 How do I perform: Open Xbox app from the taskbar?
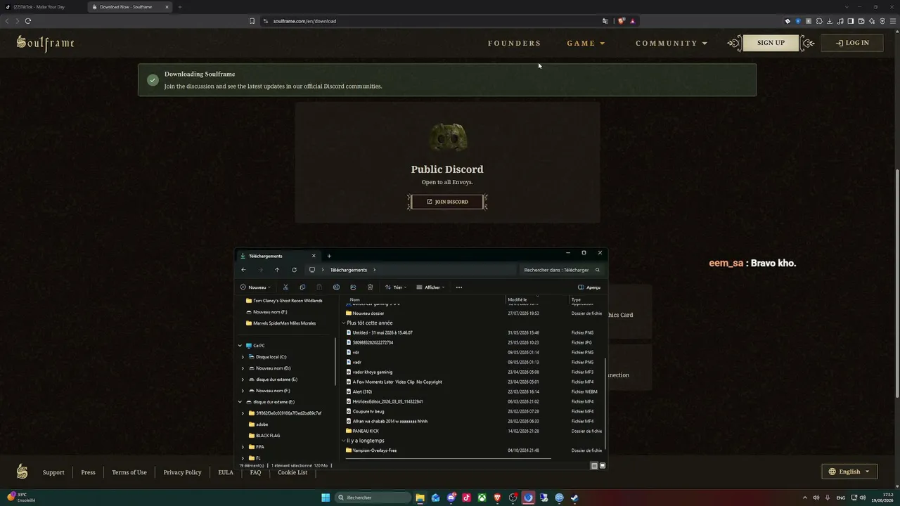[482, 498]
